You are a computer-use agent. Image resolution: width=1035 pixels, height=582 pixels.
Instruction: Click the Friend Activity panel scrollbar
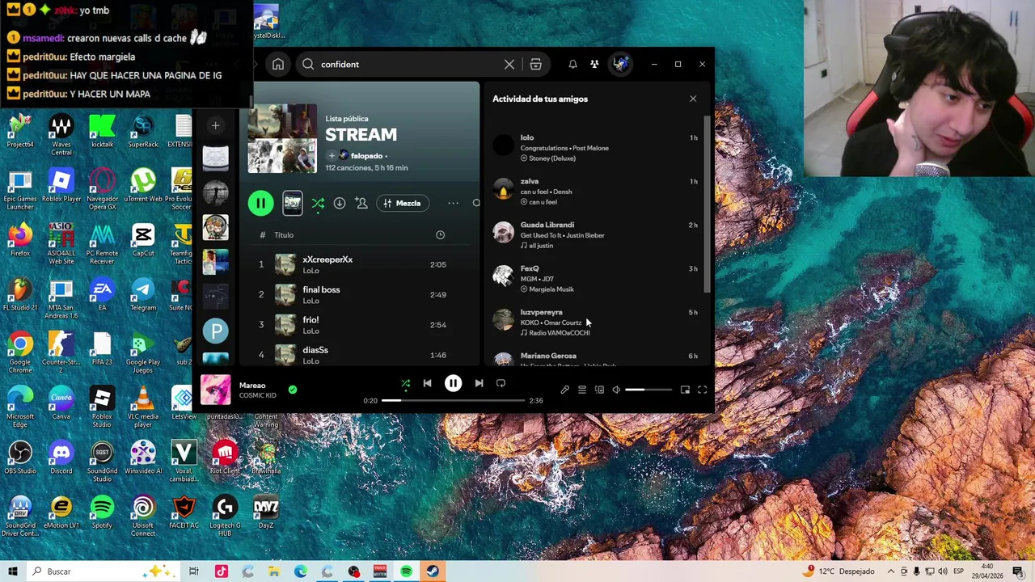click(708, 204)
